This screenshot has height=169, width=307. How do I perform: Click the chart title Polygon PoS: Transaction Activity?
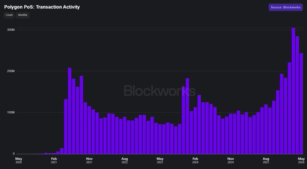tap(42, 7)
